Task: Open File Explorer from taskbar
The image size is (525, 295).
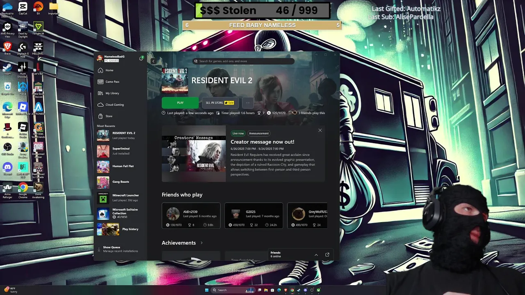Action: 266,290
